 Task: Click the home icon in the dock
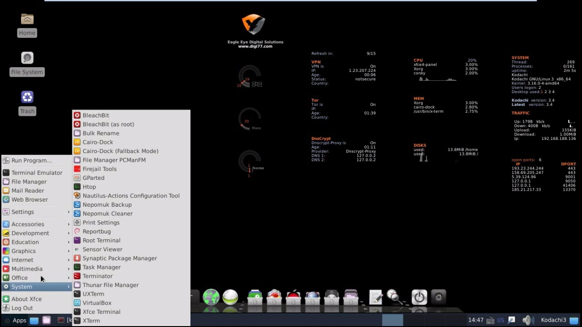coord(438,297)
